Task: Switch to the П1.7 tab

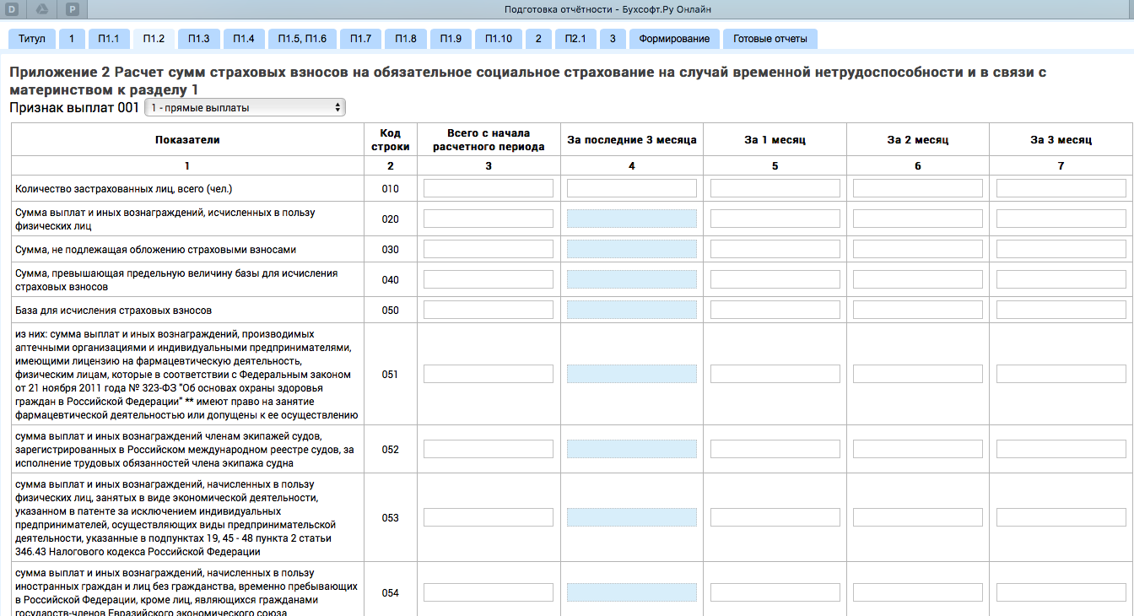Action: click(361, 39)
